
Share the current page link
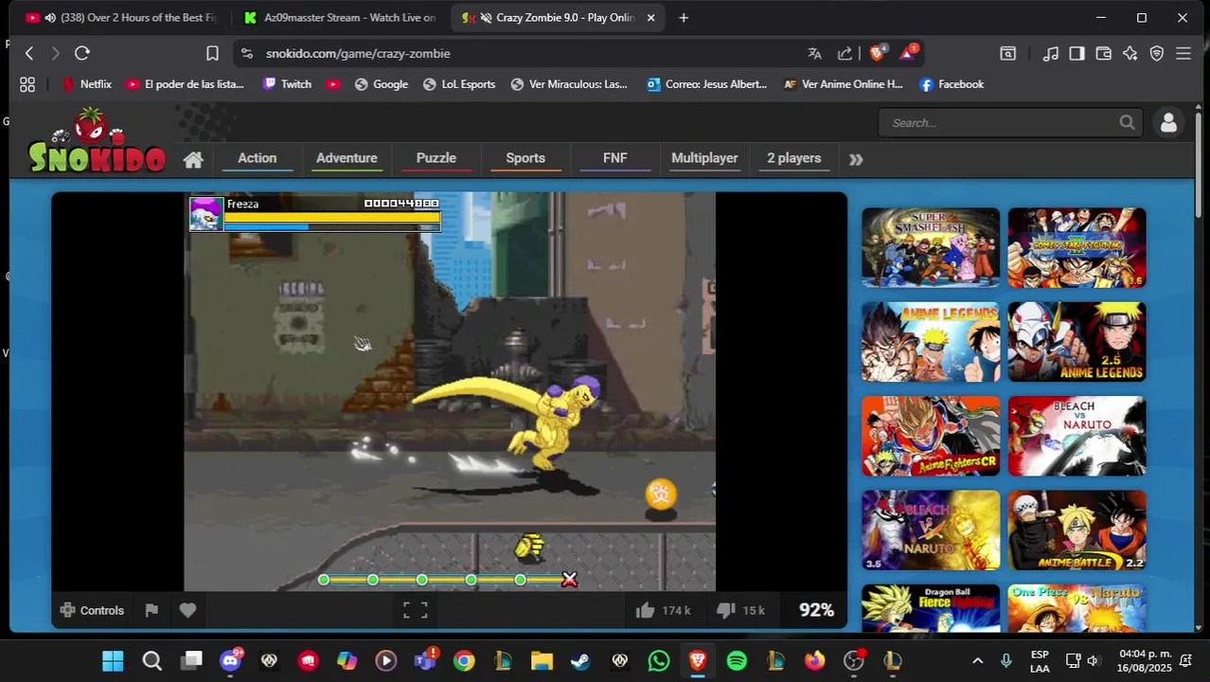coord(845,53)
